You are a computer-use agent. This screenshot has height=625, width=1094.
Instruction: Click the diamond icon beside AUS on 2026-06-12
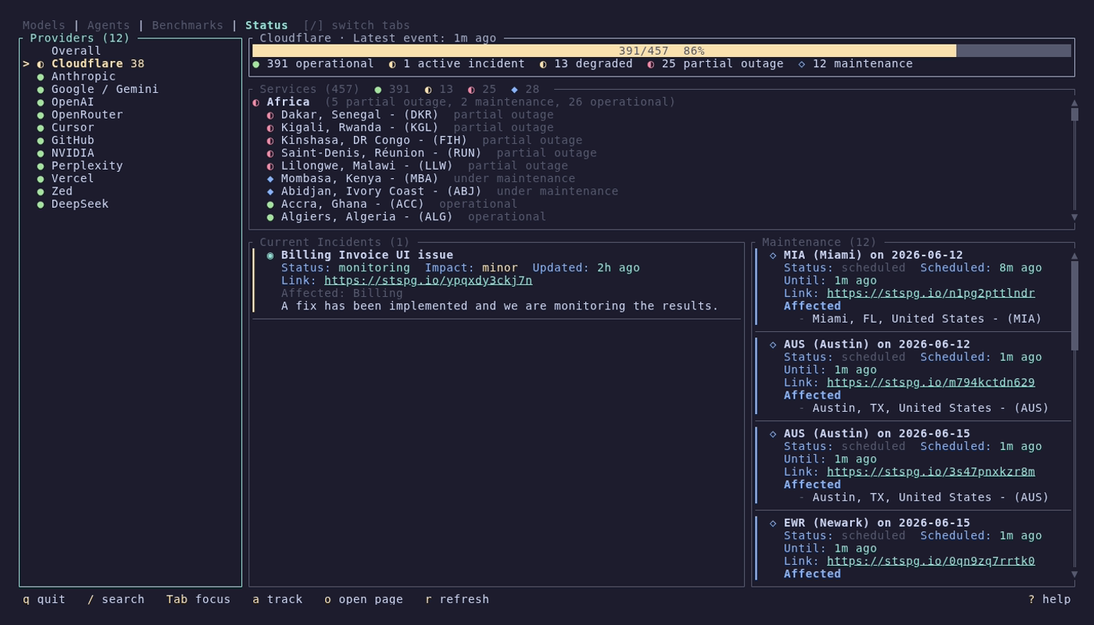pyautogui.click(x=773, y=345)
